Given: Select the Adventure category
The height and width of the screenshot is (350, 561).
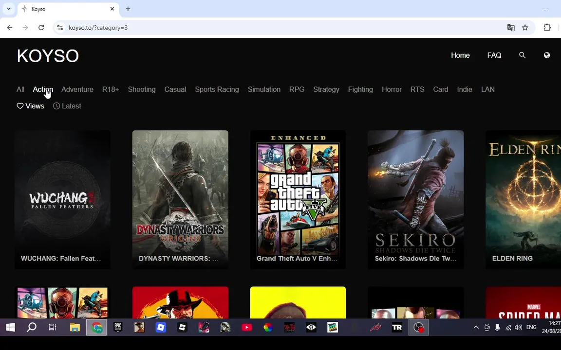Looking at the screenshot, I should [x=77, y=89].
